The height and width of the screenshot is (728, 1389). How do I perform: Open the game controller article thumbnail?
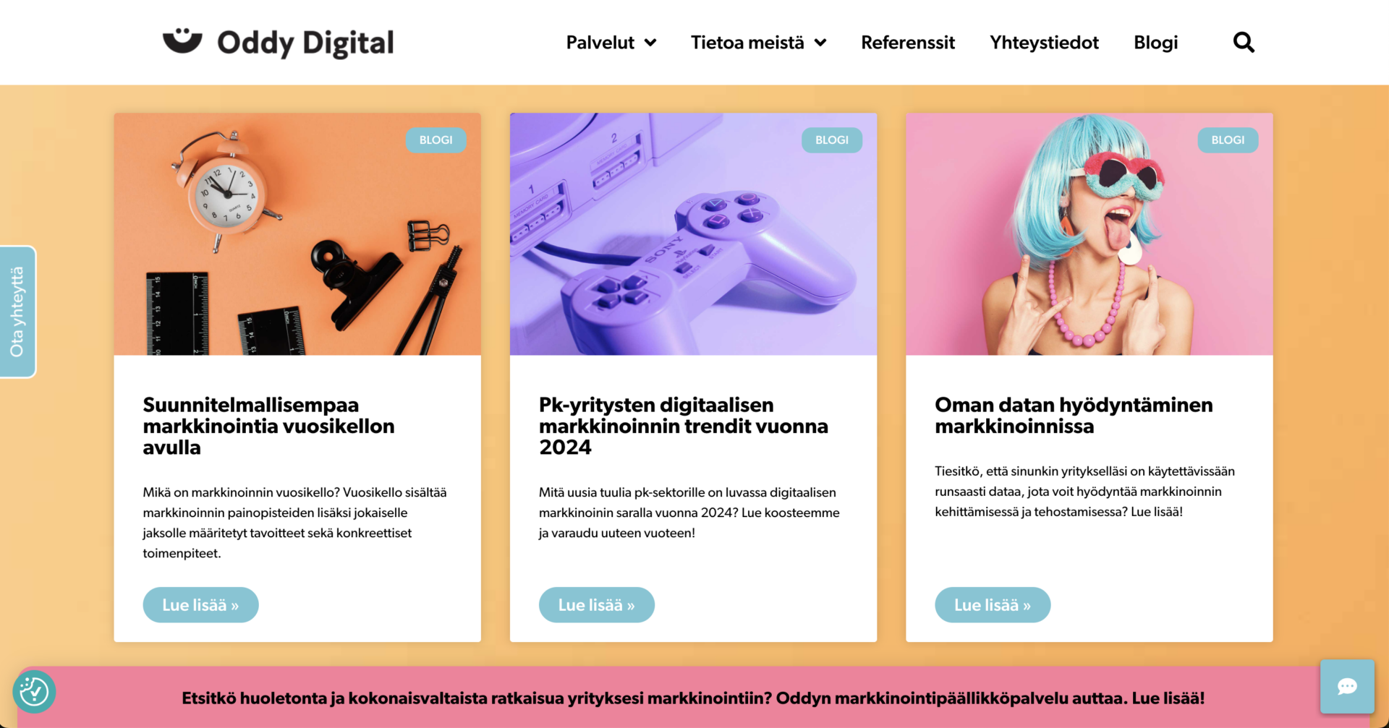[693, 234]
